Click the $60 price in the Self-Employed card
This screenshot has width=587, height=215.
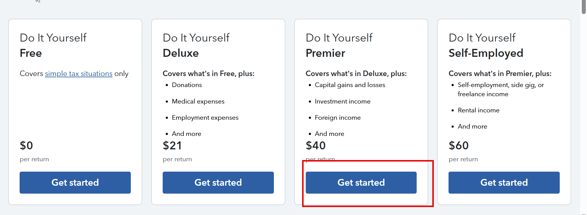point(459,145)
